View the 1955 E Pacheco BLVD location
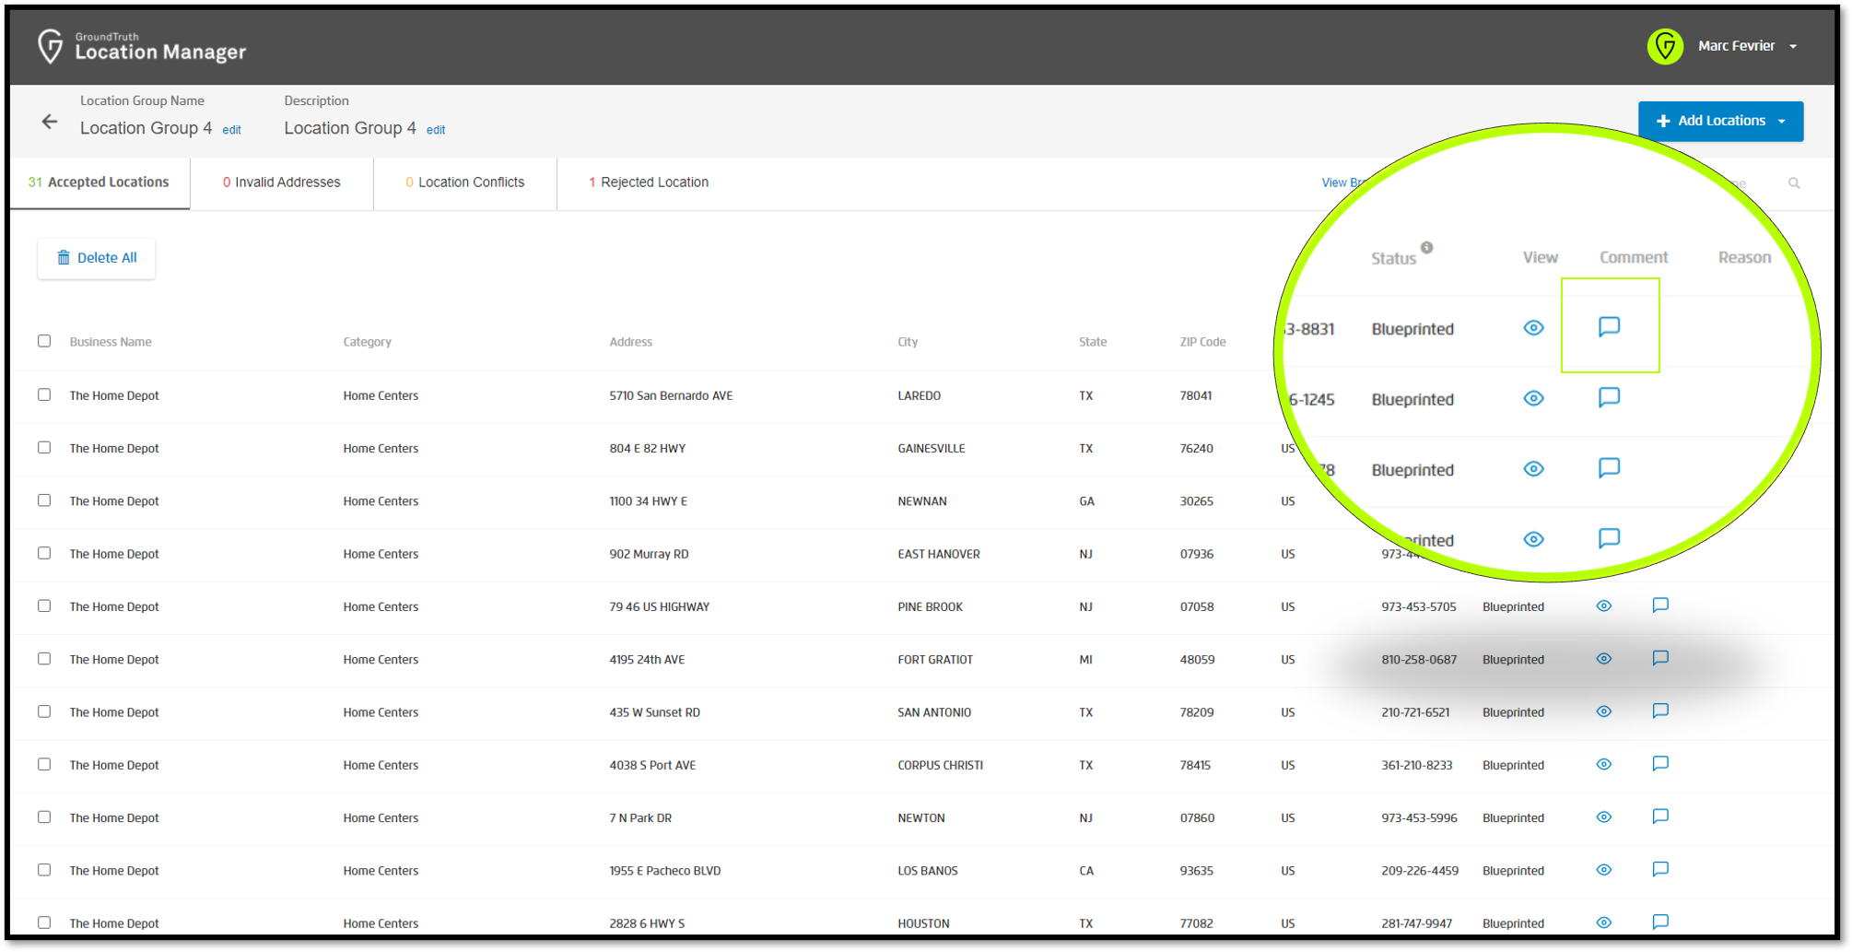 pos(1604,870)
